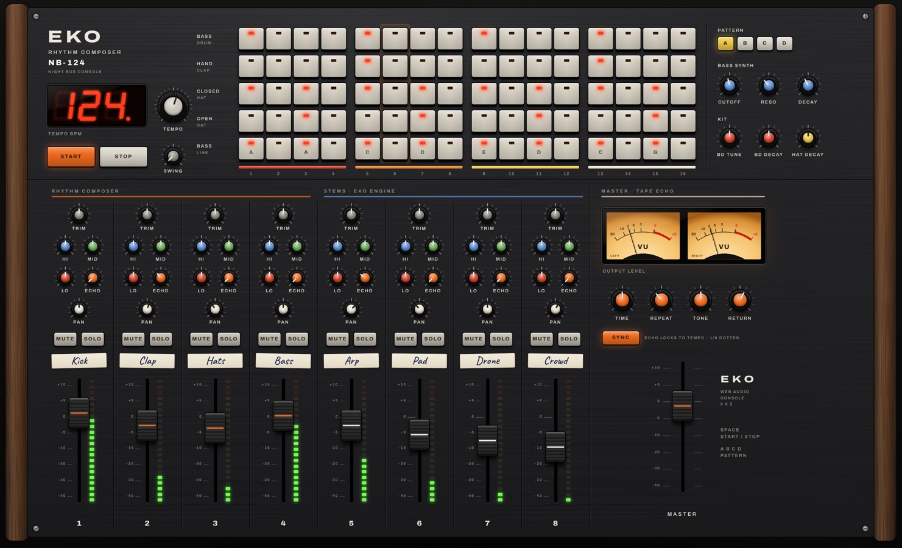Click the Bass Line step 15 note G
The width and height of the screenshot is (902, 548).
pyautogui.click(x=655, y=148)
